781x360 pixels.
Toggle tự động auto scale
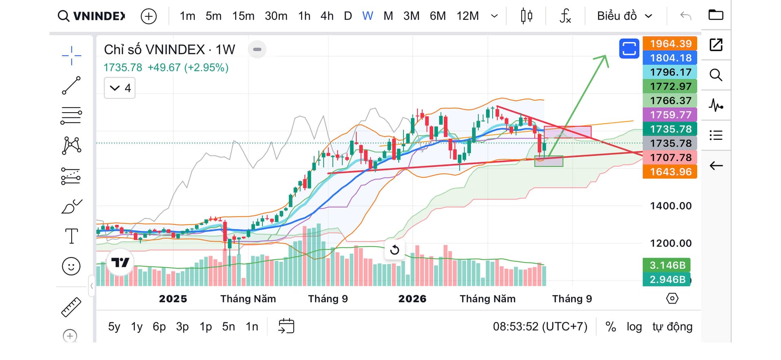tap(672, 327)
